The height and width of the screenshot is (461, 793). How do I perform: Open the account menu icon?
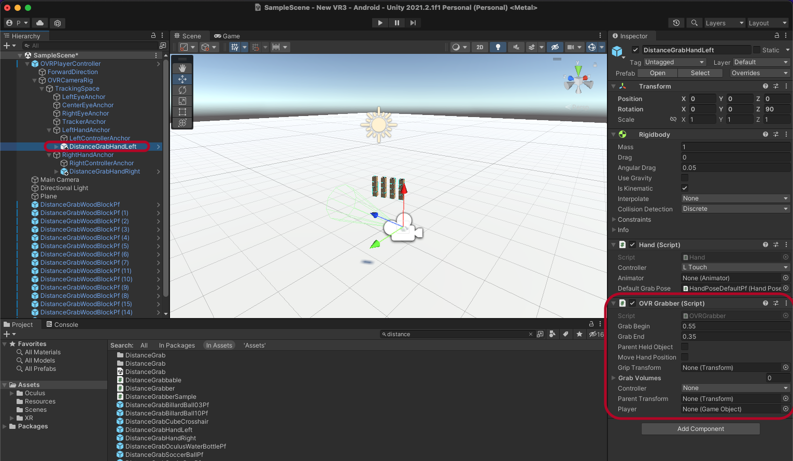point(17,23)
